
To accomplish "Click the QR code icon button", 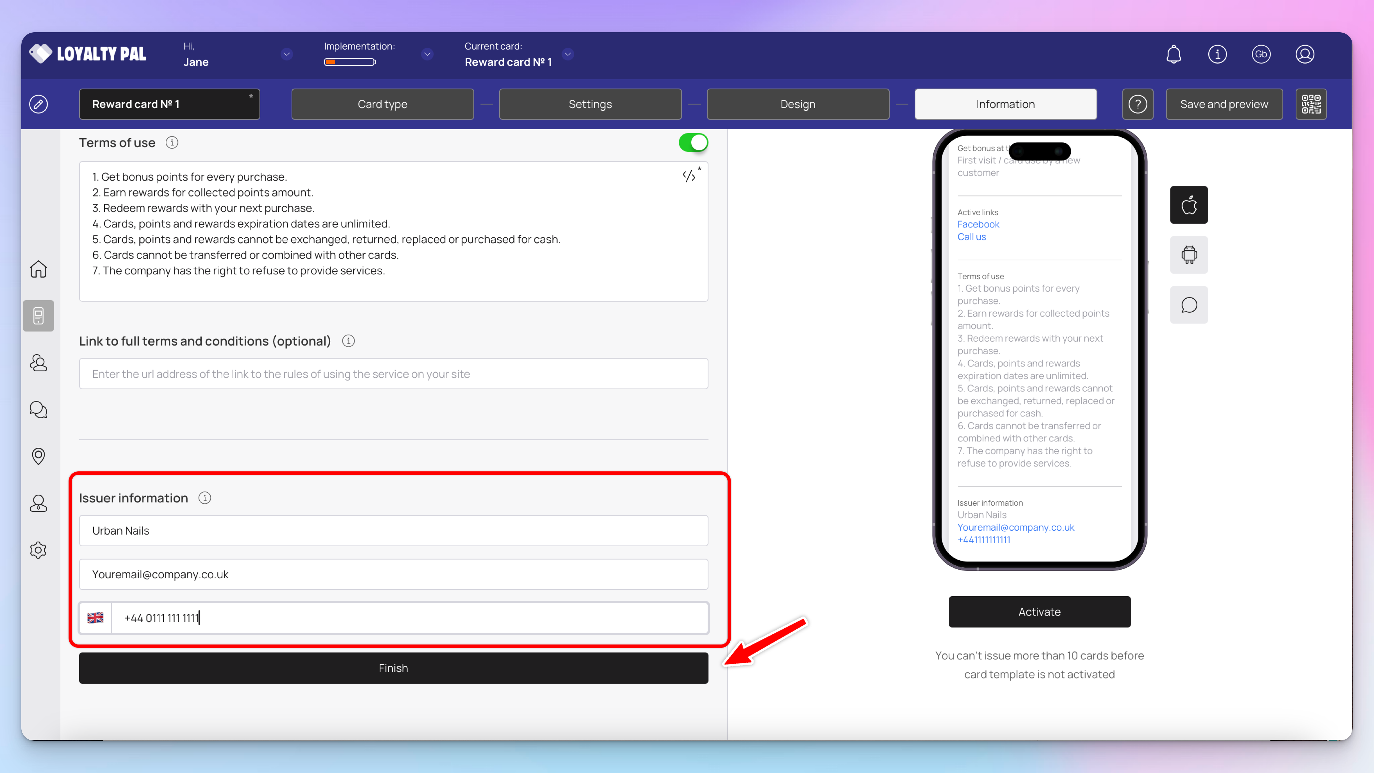I will [x=1311, y=104].
